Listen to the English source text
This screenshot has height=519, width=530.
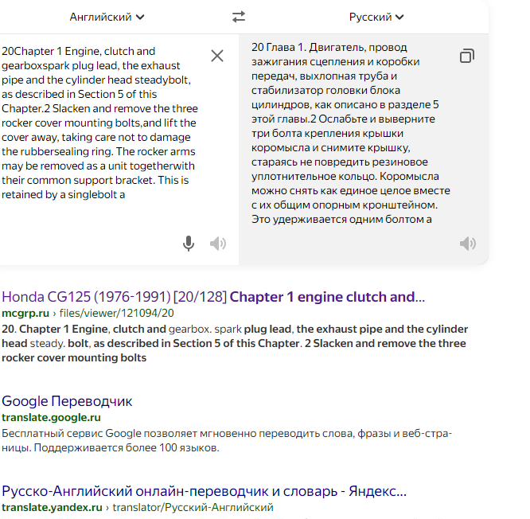pyautogui.click(x=218, y=244)
